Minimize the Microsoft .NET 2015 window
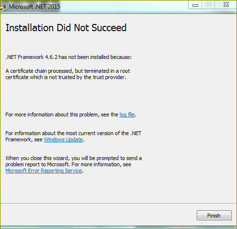The width and height of the screenshot is (237, 229). (195, 5)
